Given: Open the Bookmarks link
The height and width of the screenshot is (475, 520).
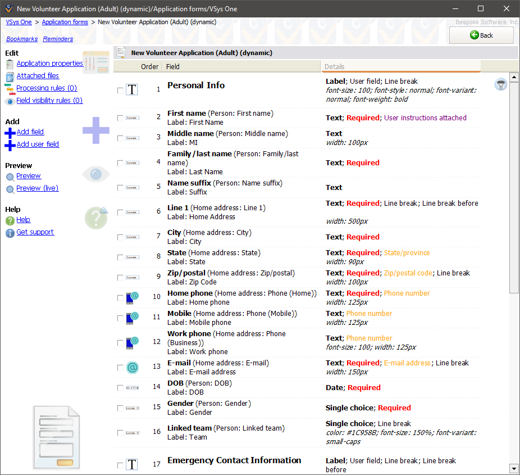Looking at the screenshot, I should click(x=22, y=39).
